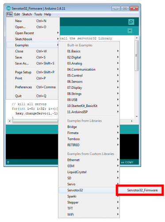This screenshot has height=222, width=165.
Task: Click the horizontal scrollbar left arrow
Action: (10, 121)
